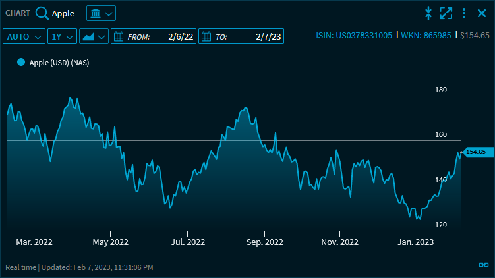This screenshot has width=495, height=278.
Task: Open the three-dot more options menu
Action: 464,13
